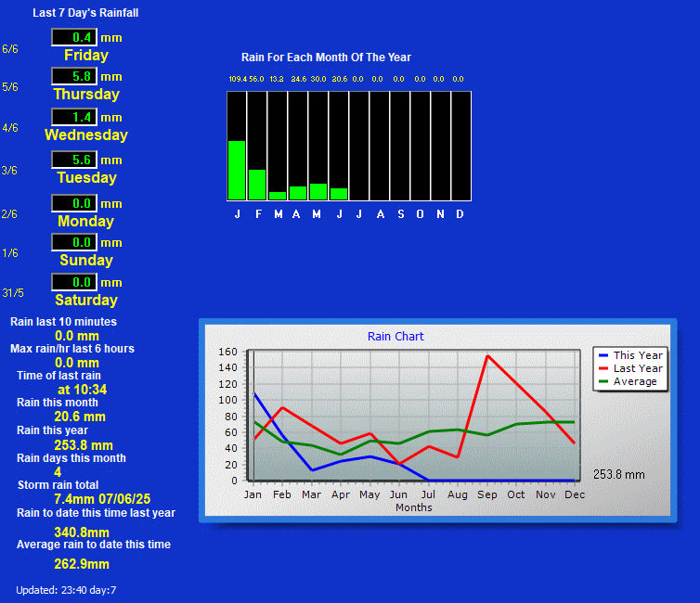The image size is (700, 603).
Task: Click the 253.8 mm label beside chart
Action: (619, 475)
